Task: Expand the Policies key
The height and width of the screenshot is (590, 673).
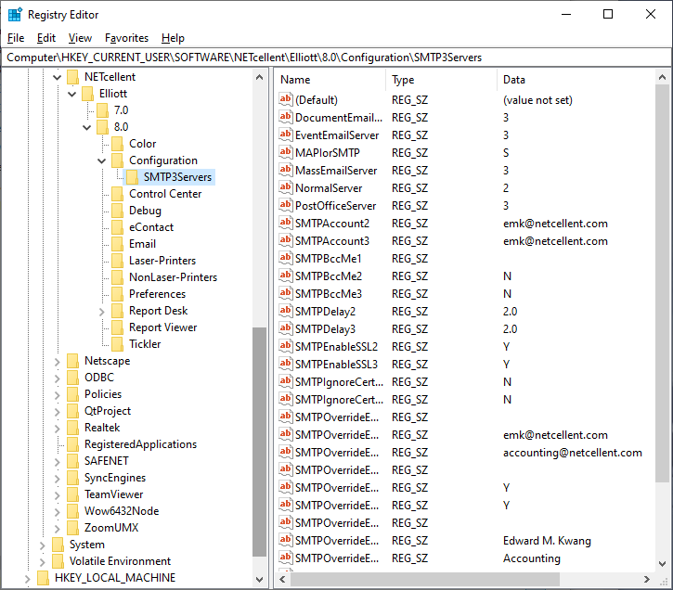Action: (57, 395)
